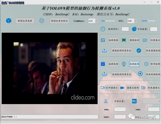Click the xmin field
This screenshot has width=161, height=124.
120,109
